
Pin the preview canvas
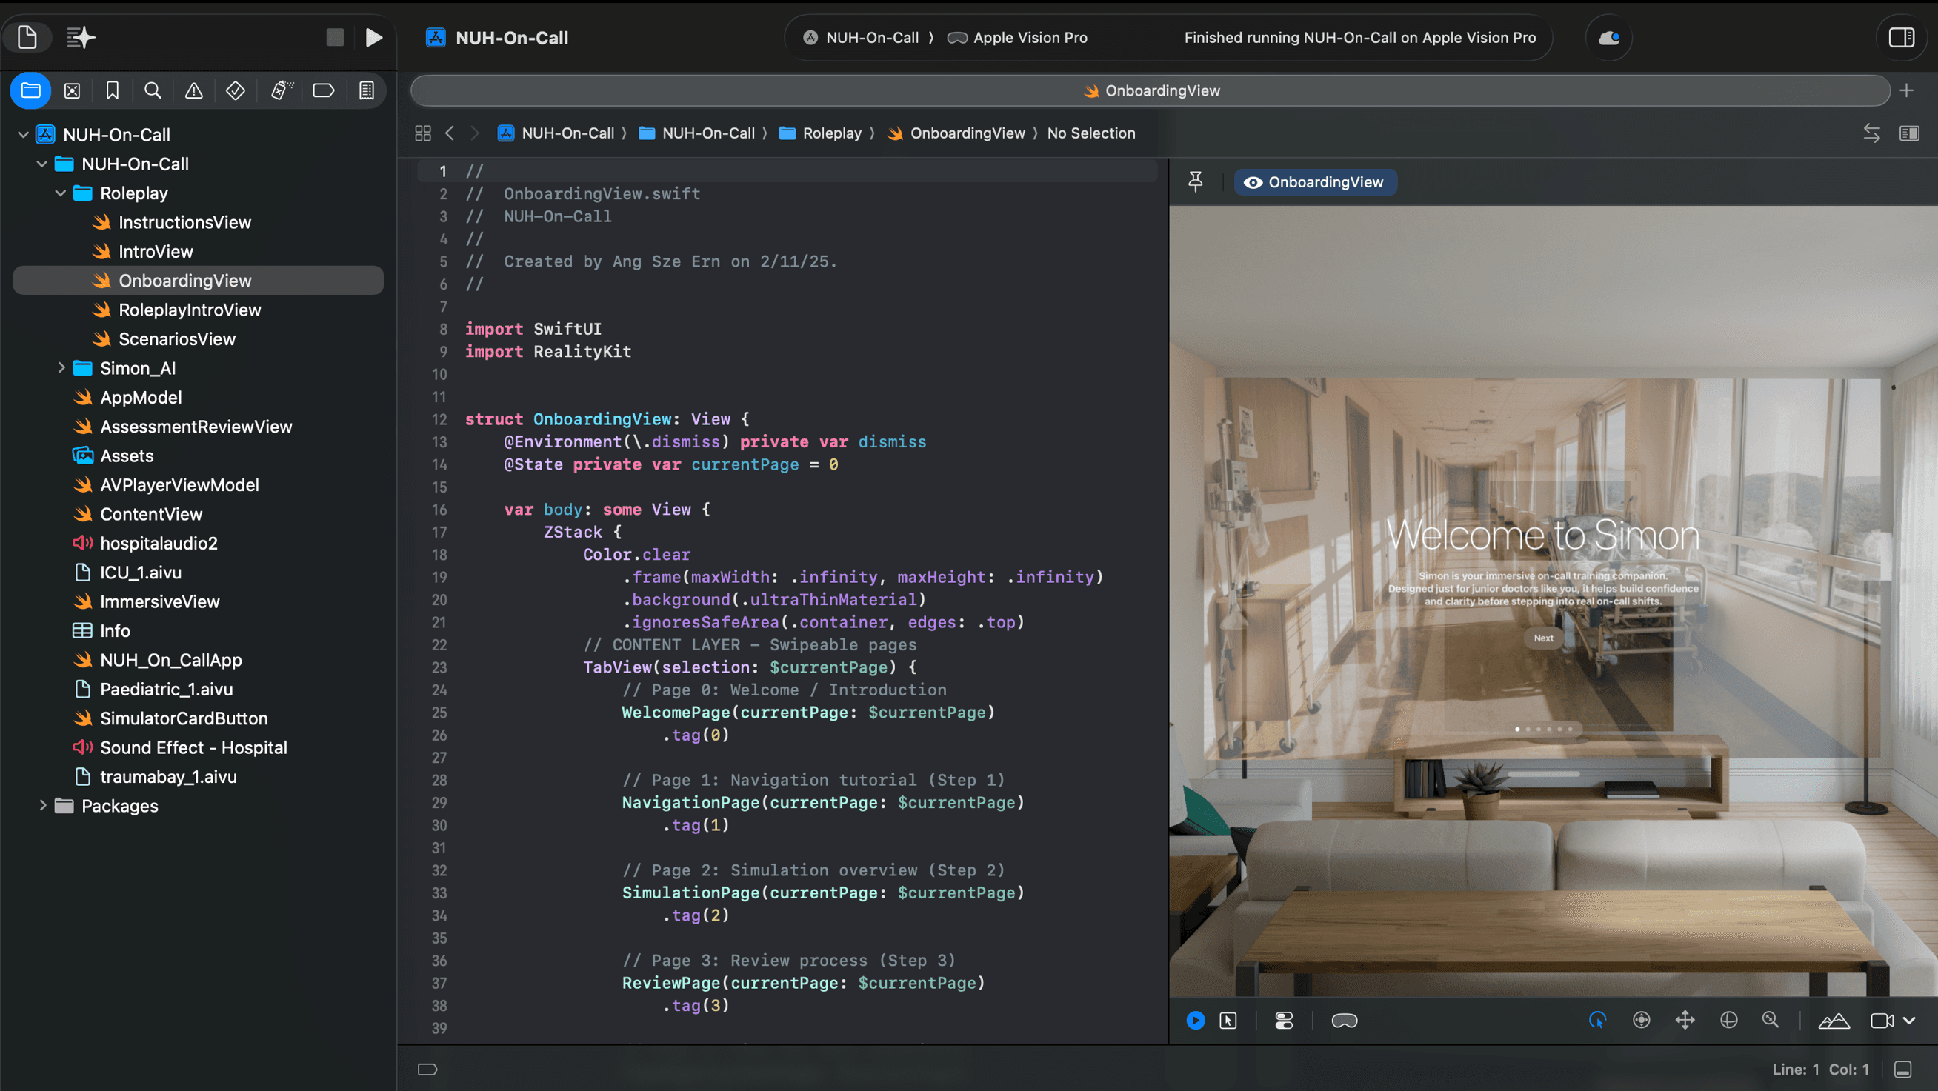click(x=1196, y=182)
